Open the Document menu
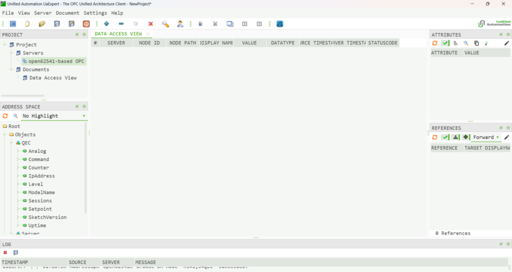The height and width of the screenshot is (272, 512). pos(67,12)
